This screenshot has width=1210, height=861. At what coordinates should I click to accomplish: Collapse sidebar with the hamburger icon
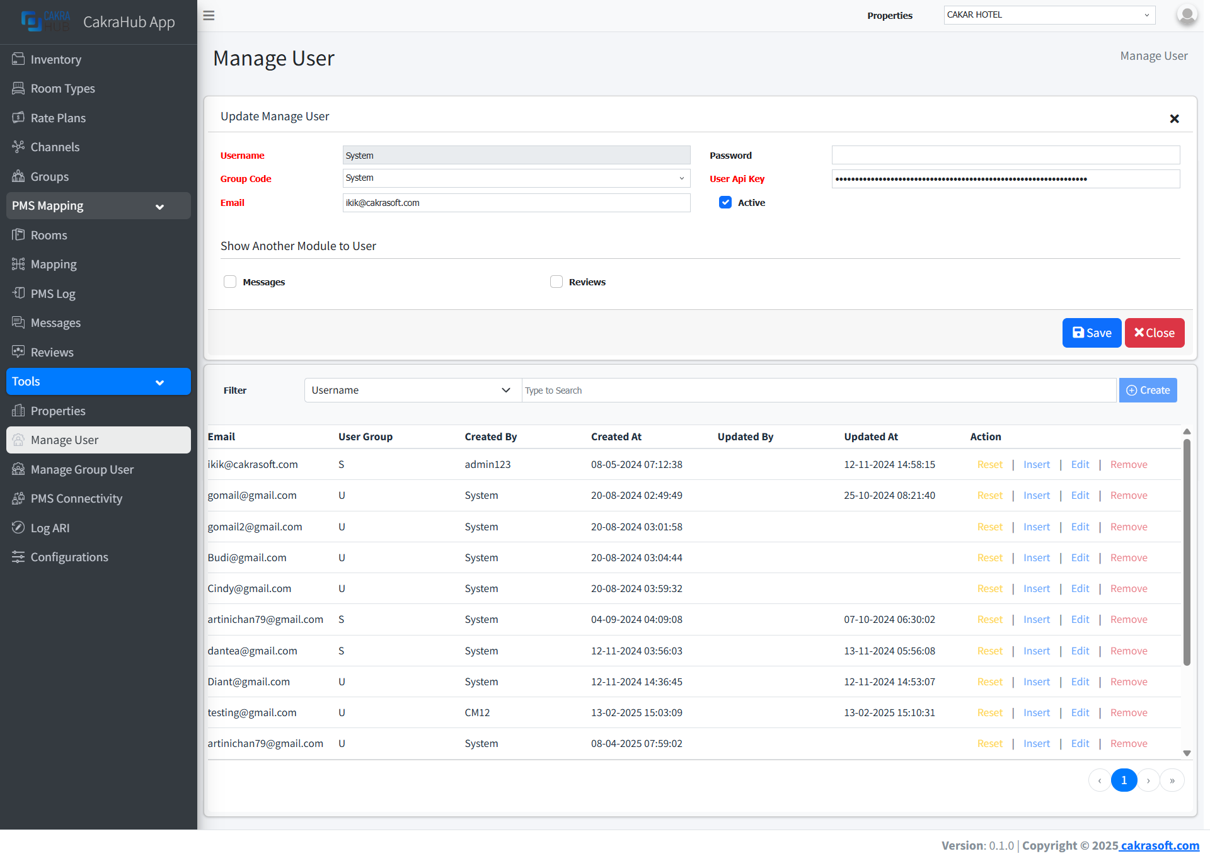pos(209,15)
